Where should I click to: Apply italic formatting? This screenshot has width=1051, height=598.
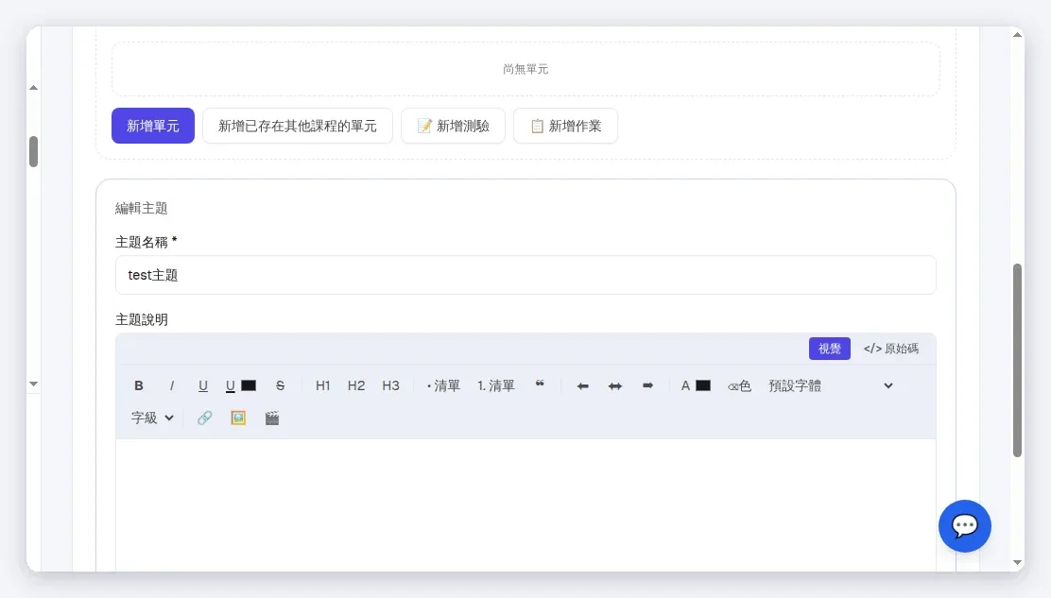172,385
